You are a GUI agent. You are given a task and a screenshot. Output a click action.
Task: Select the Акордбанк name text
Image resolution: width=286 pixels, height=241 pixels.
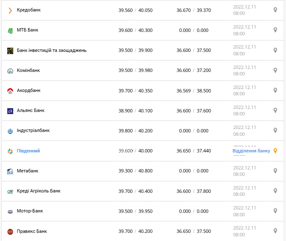29,91
